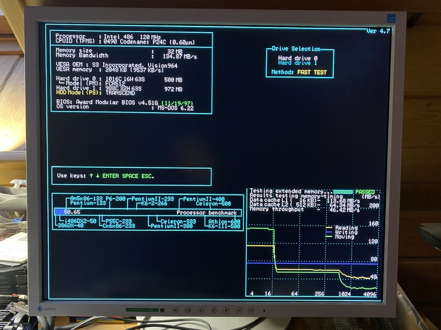The image size is (441, 330).
Task: Click the 'Pentium-133' benchmark marker
Action: coord(88,203)
